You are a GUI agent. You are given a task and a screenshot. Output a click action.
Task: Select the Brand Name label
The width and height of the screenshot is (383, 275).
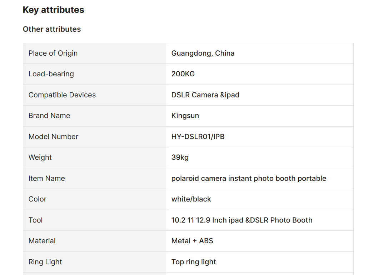click(49, 116)
